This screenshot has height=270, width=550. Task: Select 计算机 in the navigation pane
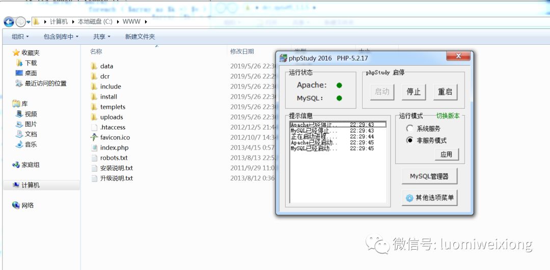click(31, 185)
